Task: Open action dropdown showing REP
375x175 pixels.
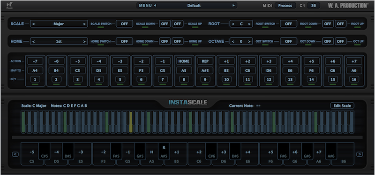Action: click(x=205, y=61)
